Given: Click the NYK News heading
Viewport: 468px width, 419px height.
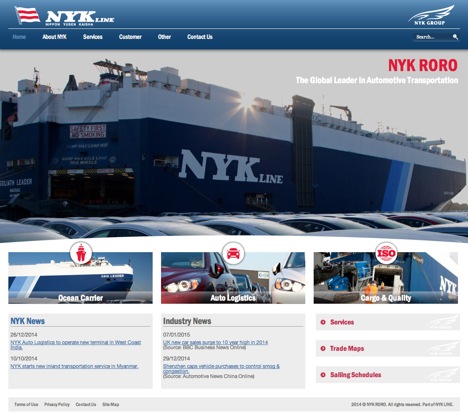Looking at the screenshot, I should [x=28, y=321].
